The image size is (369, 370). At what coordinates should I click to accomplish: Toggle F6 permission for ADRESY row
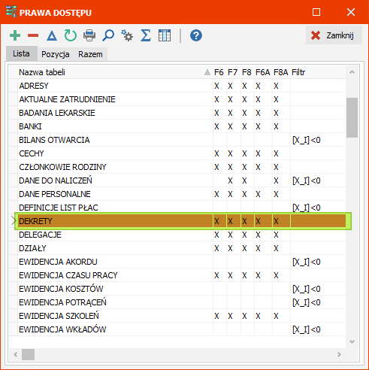click(216, 86)
